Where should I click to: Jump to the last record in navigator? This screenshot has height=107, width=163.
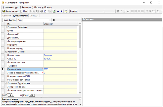[x=33, y=95]
